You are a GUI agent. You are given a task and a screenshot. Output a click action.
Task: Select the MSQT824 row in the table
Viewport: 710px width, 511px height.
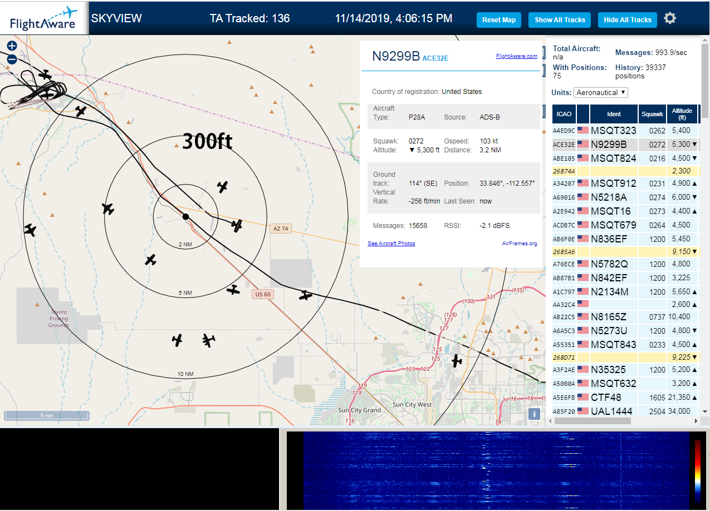[x=625, y=158]
